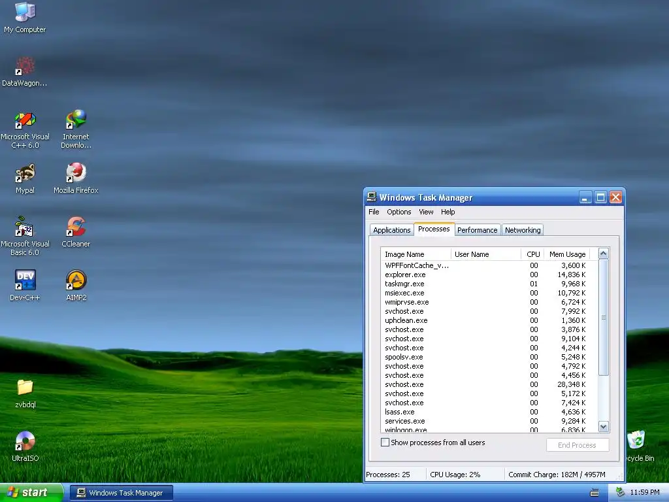Image resolution: width=669 pixels, height=502 pixels.
Task: Switch to the Networking tab
Action: tap(523, 230)
